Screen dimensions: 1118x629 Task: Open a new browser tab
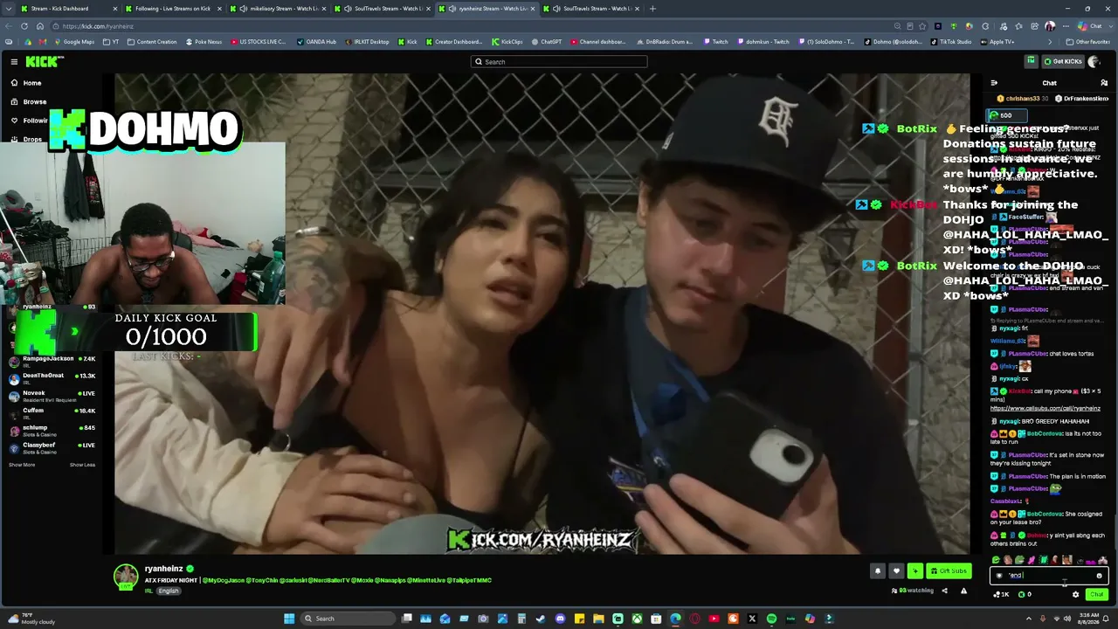click(x=652, y=9)
